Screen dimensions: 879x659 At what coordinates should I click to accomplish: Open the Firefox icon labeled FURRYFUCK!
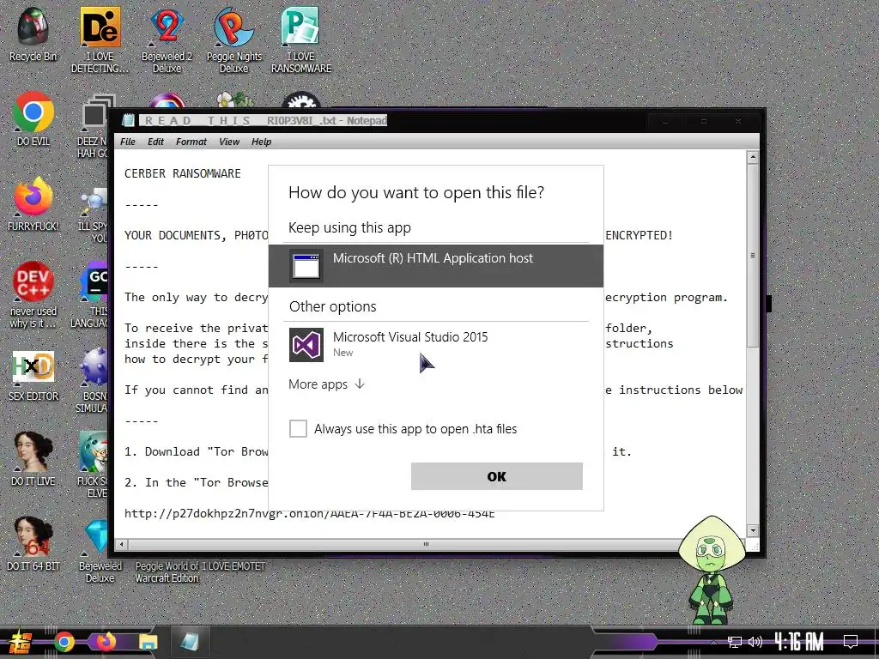[33, 204]
